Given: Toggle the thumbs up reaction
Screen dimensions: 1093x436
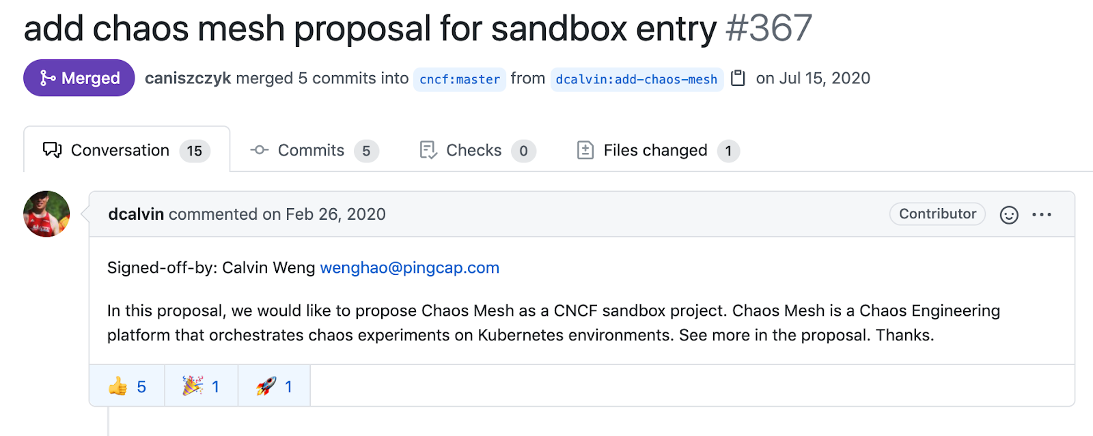Looking at the screenshot, I should 127,387.
